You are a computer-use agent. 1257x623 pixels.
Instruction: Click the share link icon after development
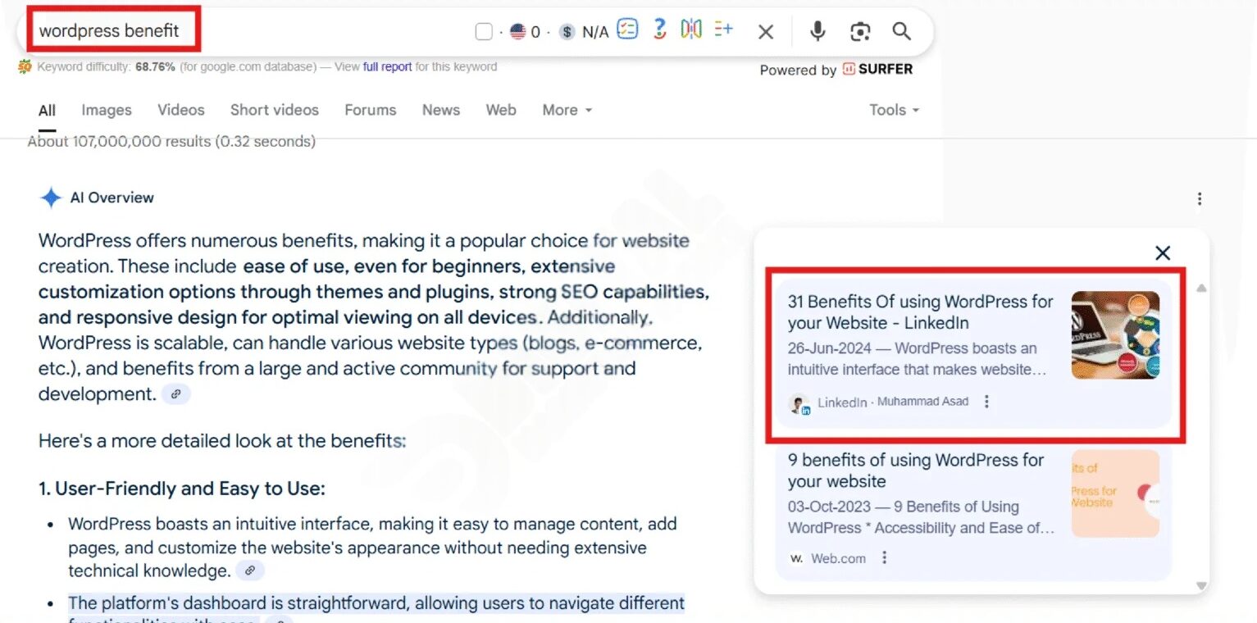[x=175, y=394]
